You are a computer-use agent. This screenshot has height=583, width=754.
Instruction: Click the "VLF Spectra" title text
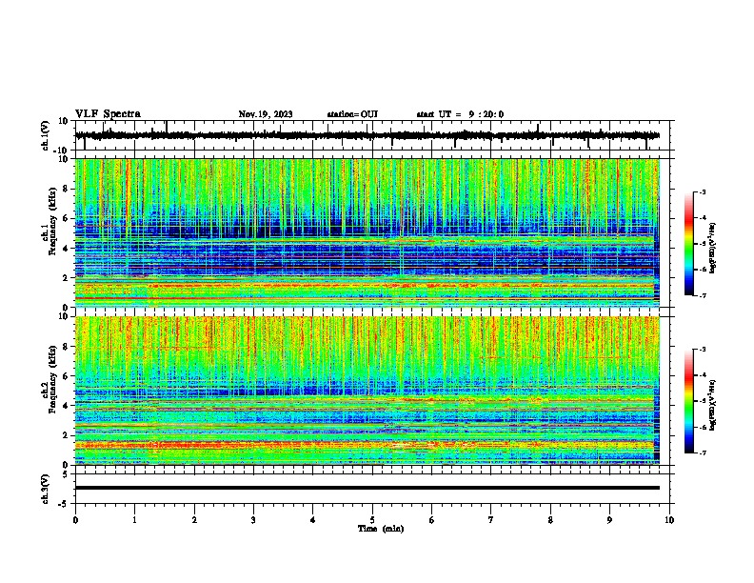pyautogui.click(x=108, y=114)
